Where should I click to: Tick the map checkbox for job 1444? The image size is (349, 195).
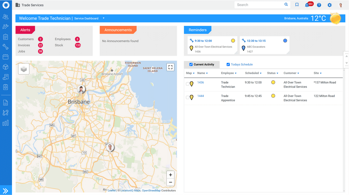coord(188,97)
